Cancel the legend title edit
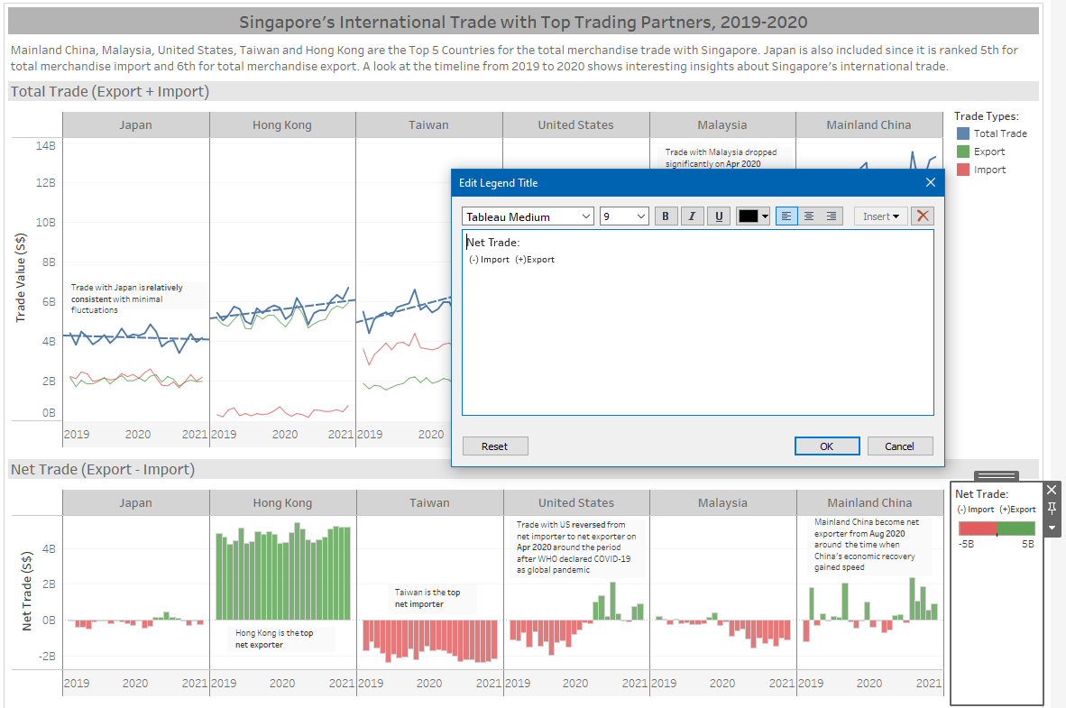This screenshot has height=708, width=1066. coord(899,446)
